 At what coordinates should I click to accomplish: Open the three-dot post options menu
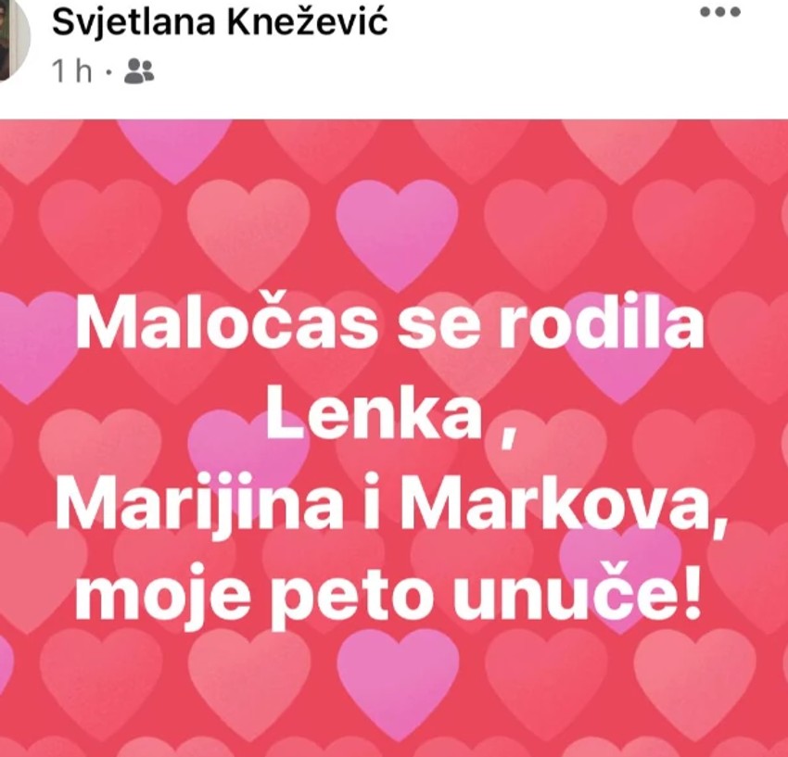pyautogui.click(x=720, y=11)
